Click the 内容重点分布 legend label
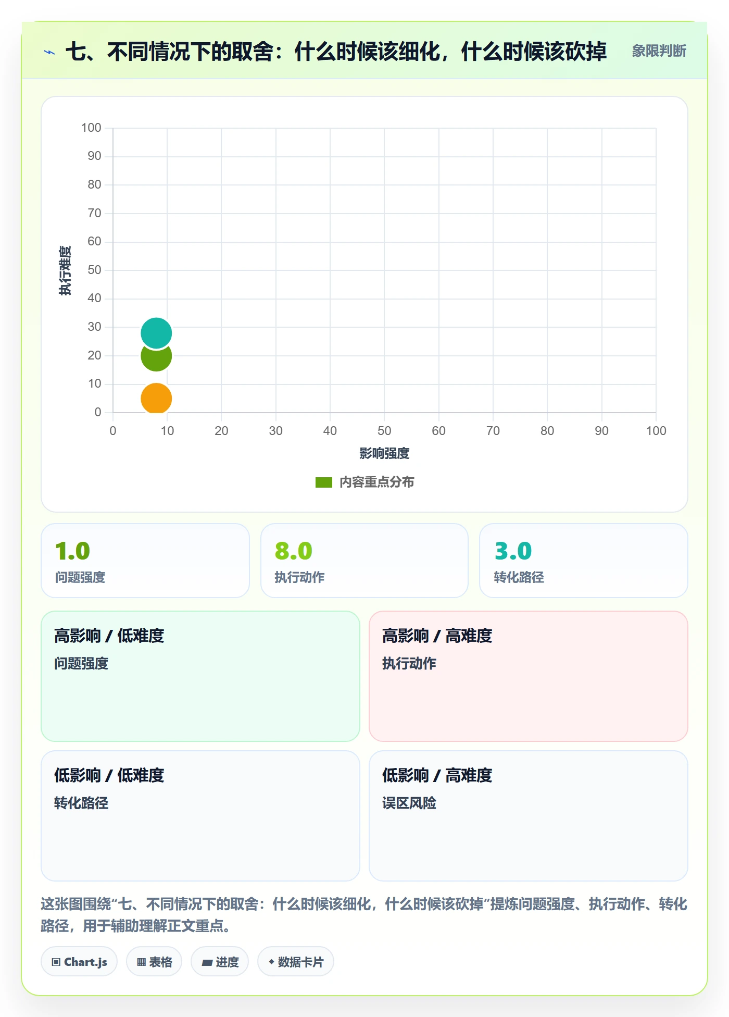 click(376, 482)
